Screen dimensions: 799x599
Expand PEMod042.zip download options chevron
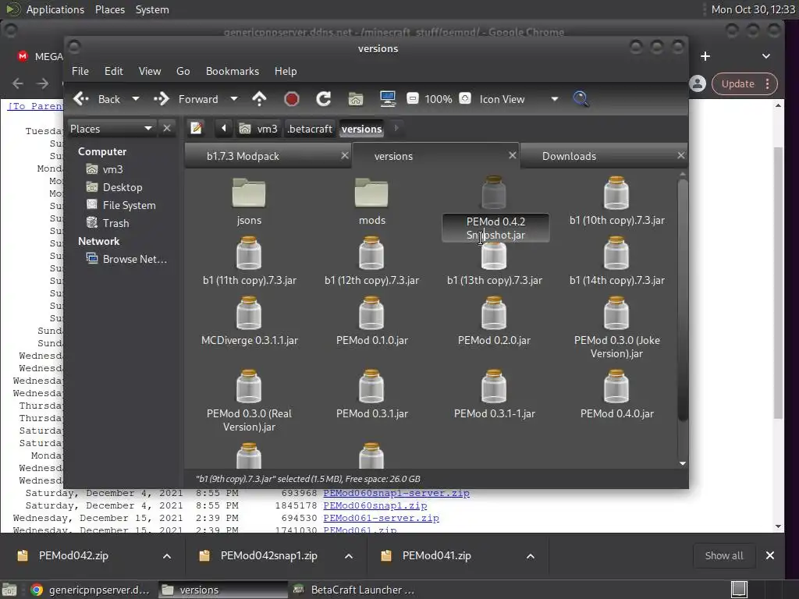click(x=167, y=555)
